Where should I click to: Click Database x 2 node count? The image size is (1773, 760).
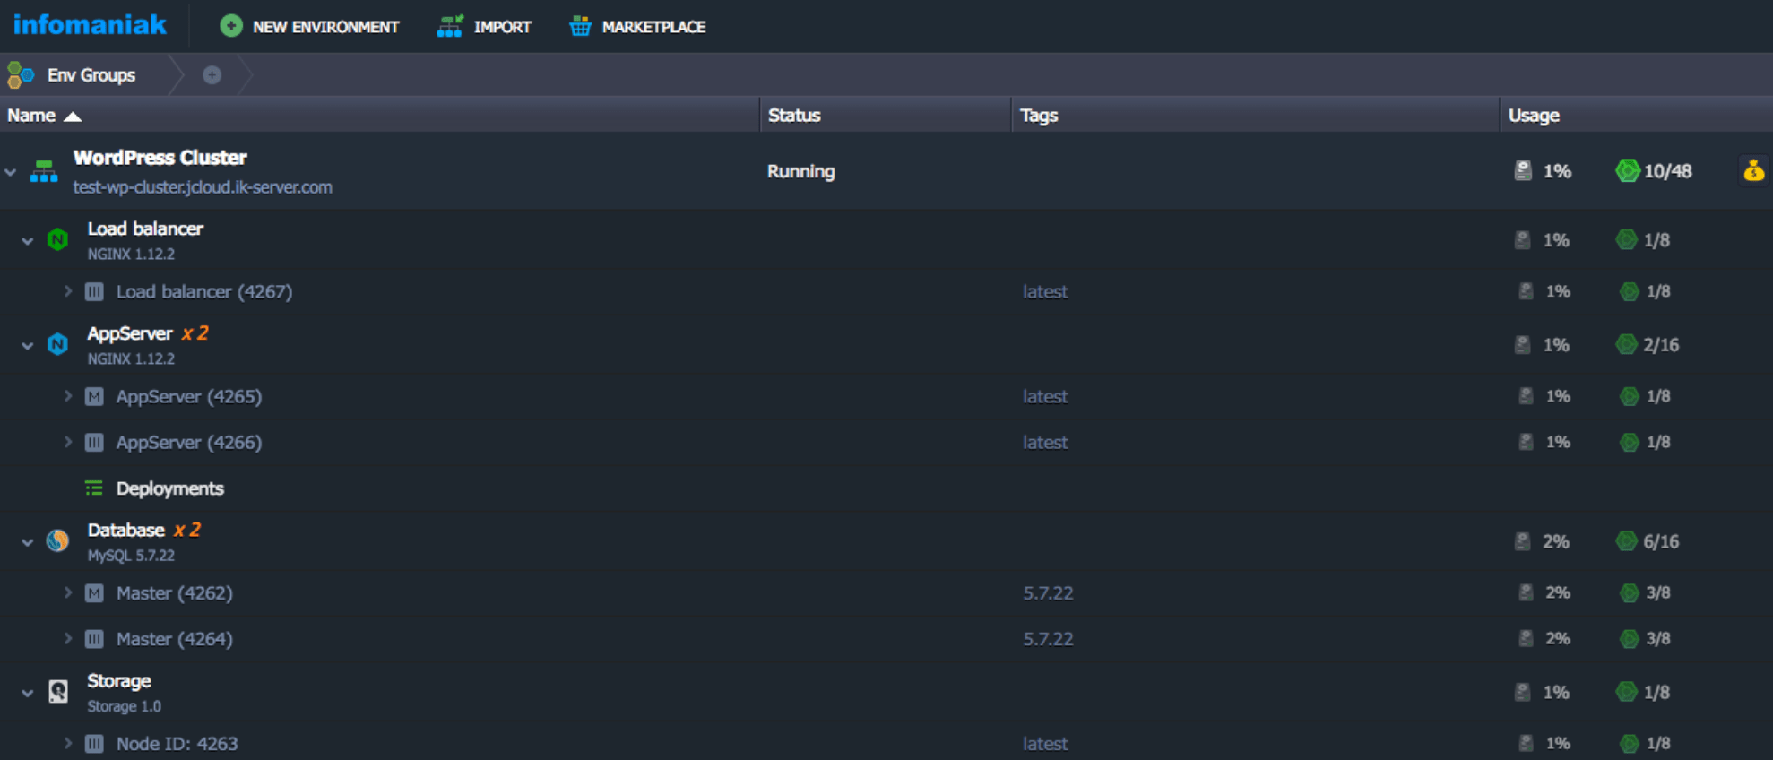[186, 530]
